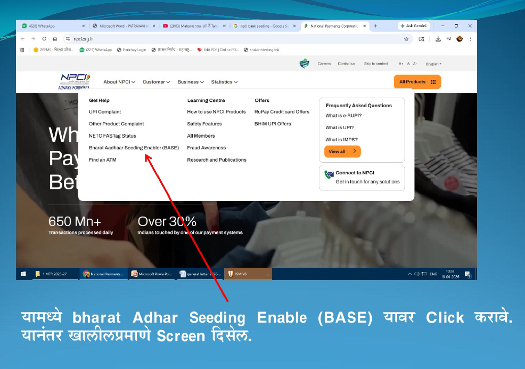Expand the About NPCI dropdown
Image resolution: width=525 pixels, height=369 pixels.
(x=119, y=82)
